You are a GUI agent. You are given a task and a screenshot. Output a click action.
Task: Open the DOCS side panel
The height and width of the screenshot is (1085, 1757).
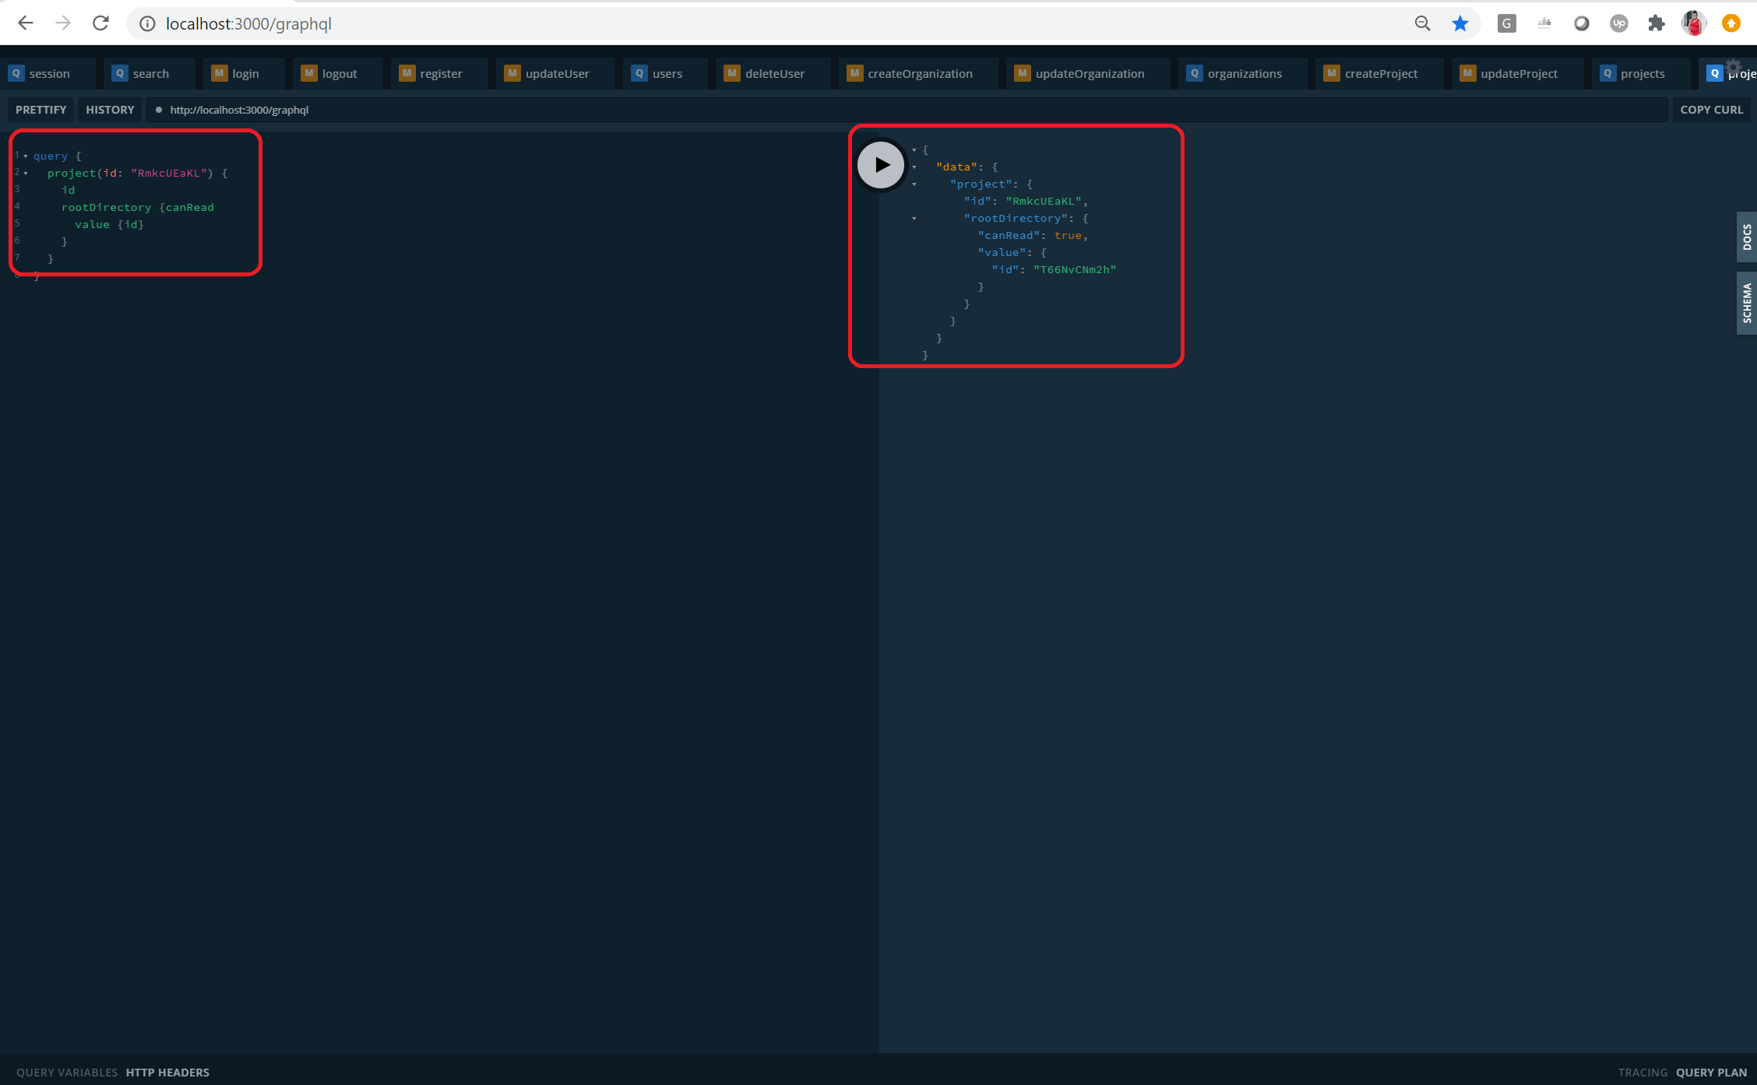1747,237
